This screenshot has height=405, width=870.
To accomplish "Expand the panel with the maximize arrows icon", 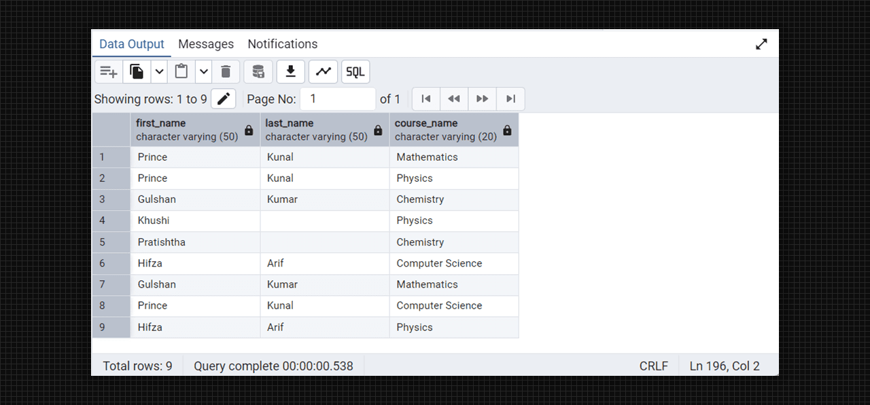I will pyautogui.click(x=761, y=44).
